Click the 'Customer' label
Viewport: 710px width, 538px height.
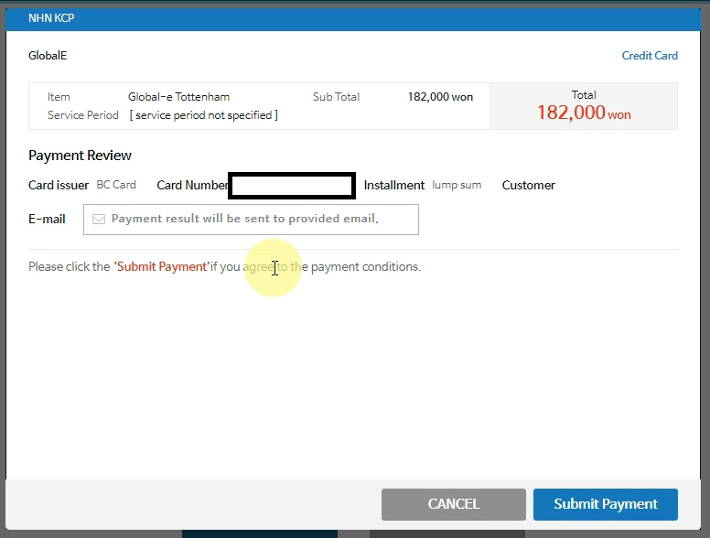click(x=529, y=185)
